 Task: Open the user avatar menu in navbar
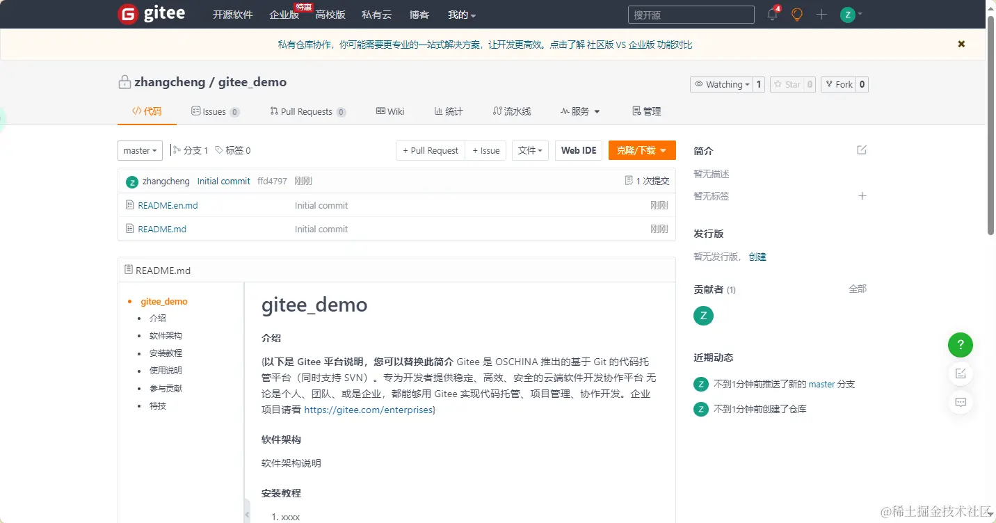pyautogui.click(x=851, y=15)
